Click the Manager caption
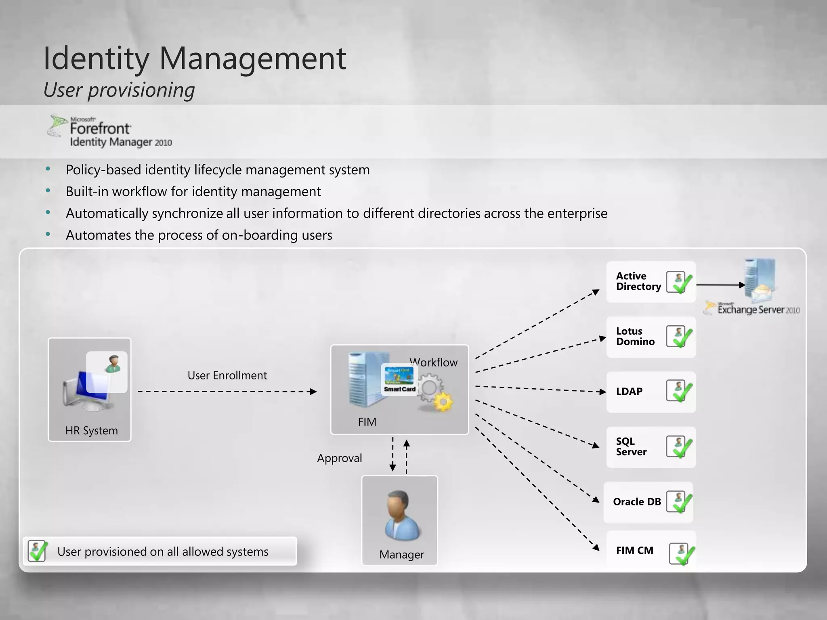827x620 pixels. click(401, 555)
